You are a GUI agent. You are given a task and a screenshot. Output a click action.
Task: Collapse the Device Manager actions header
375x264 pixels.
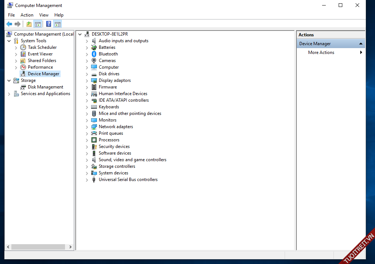pyautogui.click(x=361, y=44)
